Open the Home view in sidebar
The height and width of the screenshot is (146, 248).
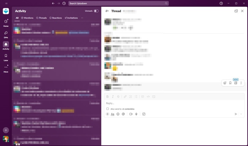click(x=6, y=23)
